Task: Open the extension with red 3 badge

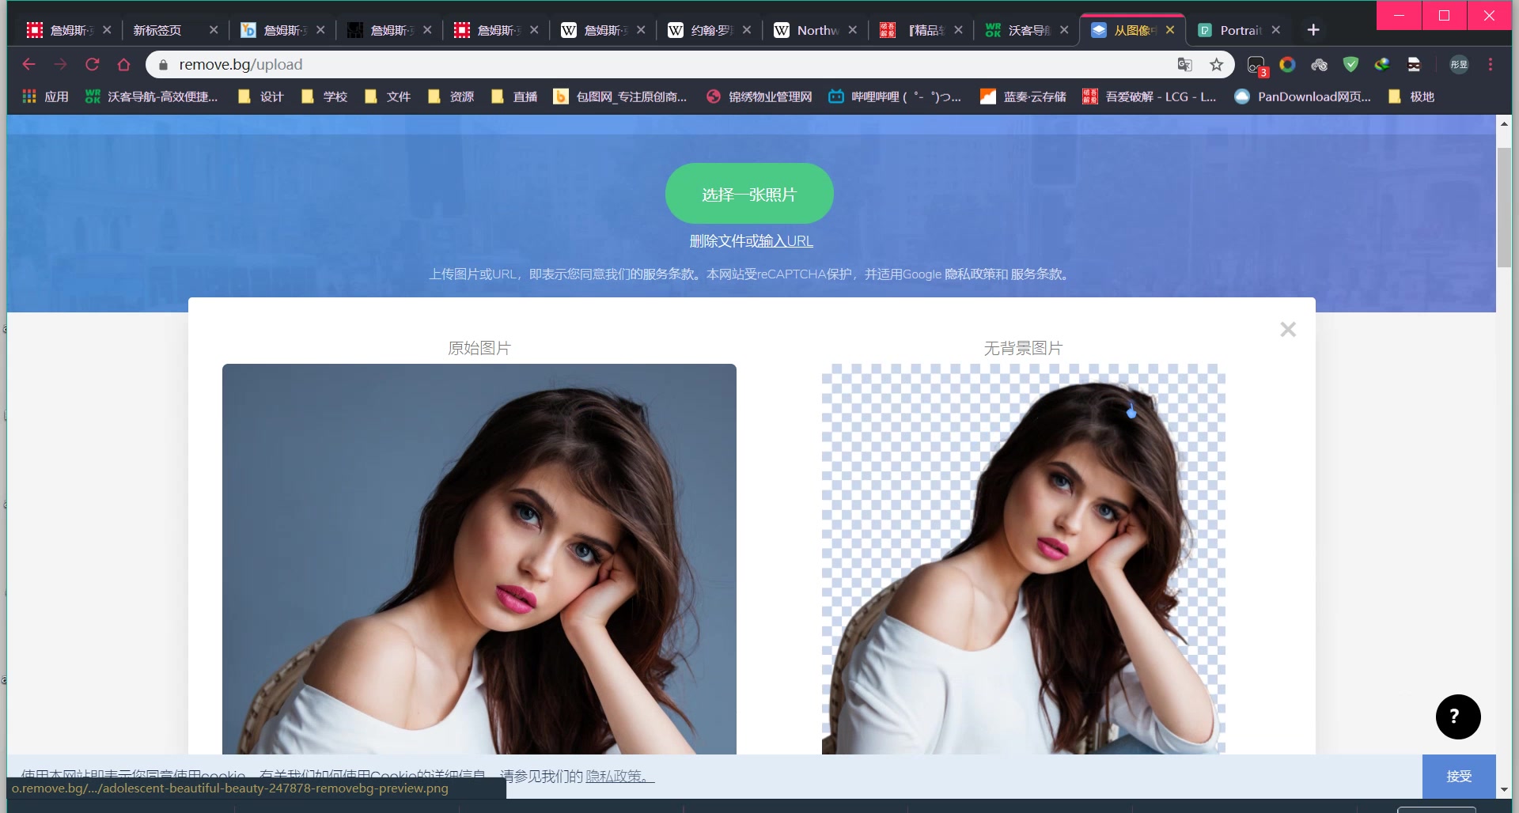Action: (x=1256, y=66)
